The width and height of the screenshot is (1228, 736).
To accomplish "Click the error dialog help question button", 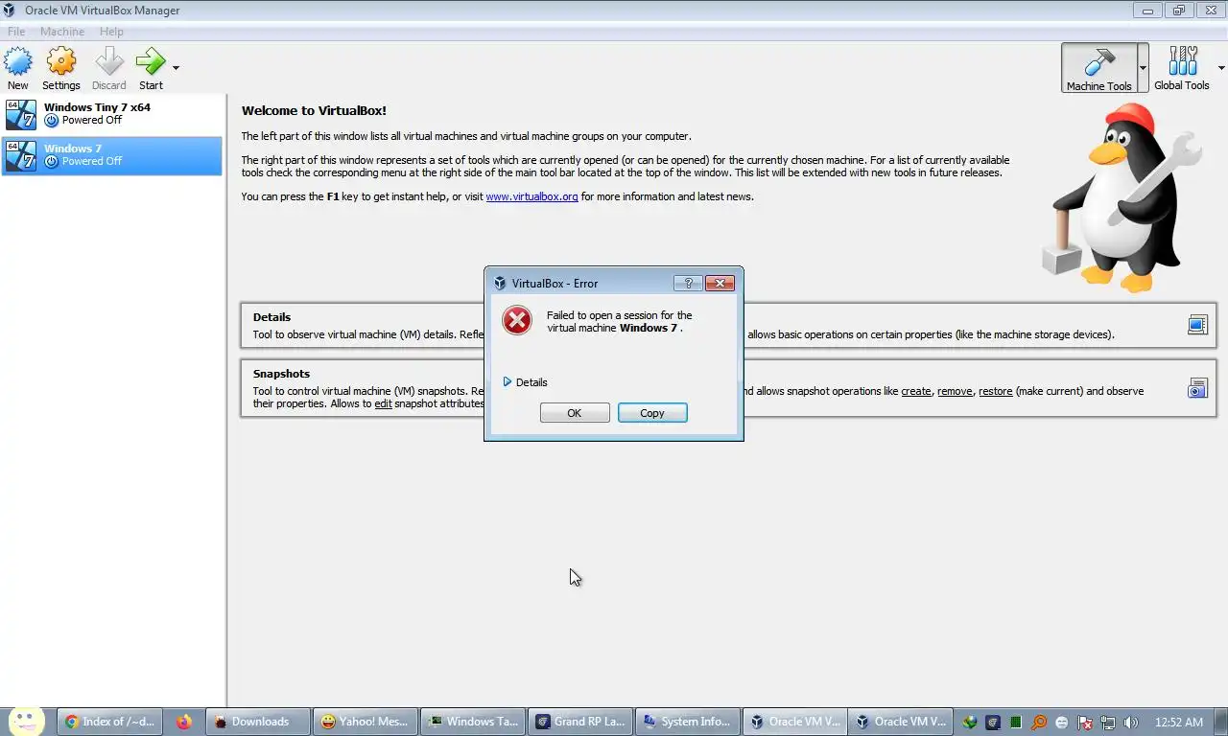I will 688,283.
